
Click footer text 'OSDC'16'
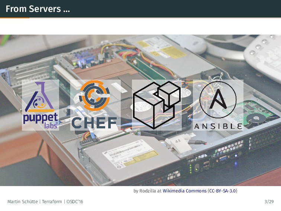[x=75, y=202]
